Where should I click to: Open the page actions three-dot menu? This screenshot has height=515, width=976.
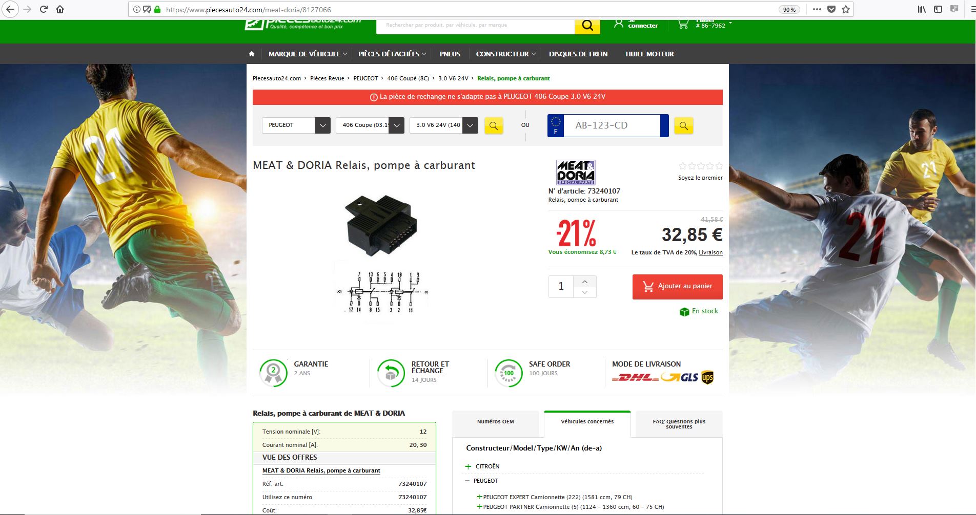817,9
